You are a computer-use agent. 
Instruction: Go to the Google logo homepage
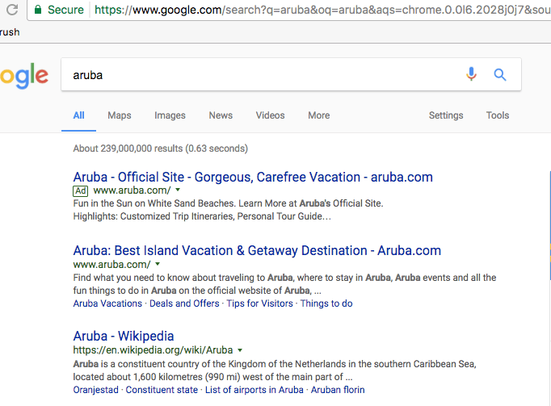(24, 76)
